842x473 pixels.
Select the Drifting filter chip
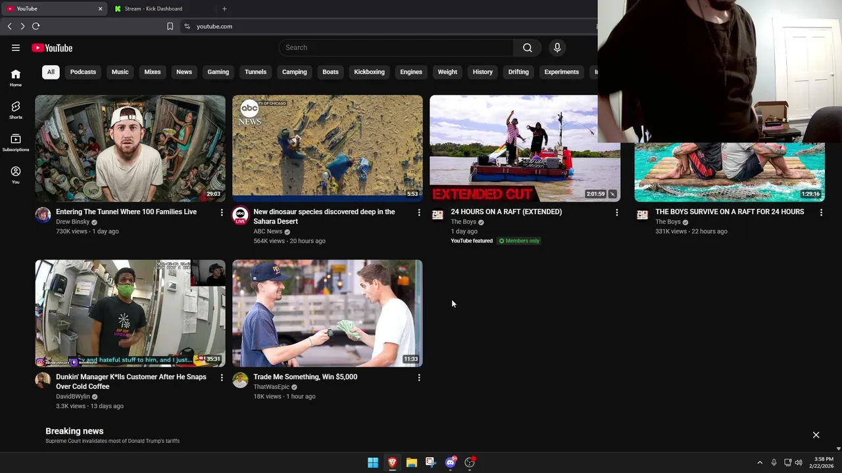point(518,72)
